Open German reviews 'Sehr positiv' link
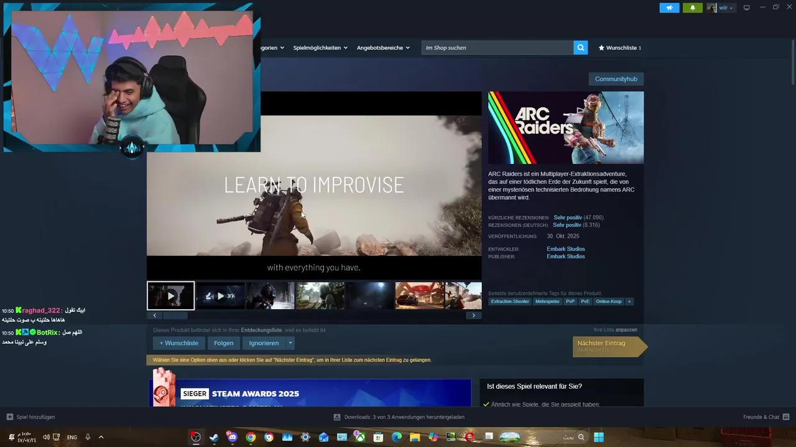The image size is (796, 447). [567, 225]
